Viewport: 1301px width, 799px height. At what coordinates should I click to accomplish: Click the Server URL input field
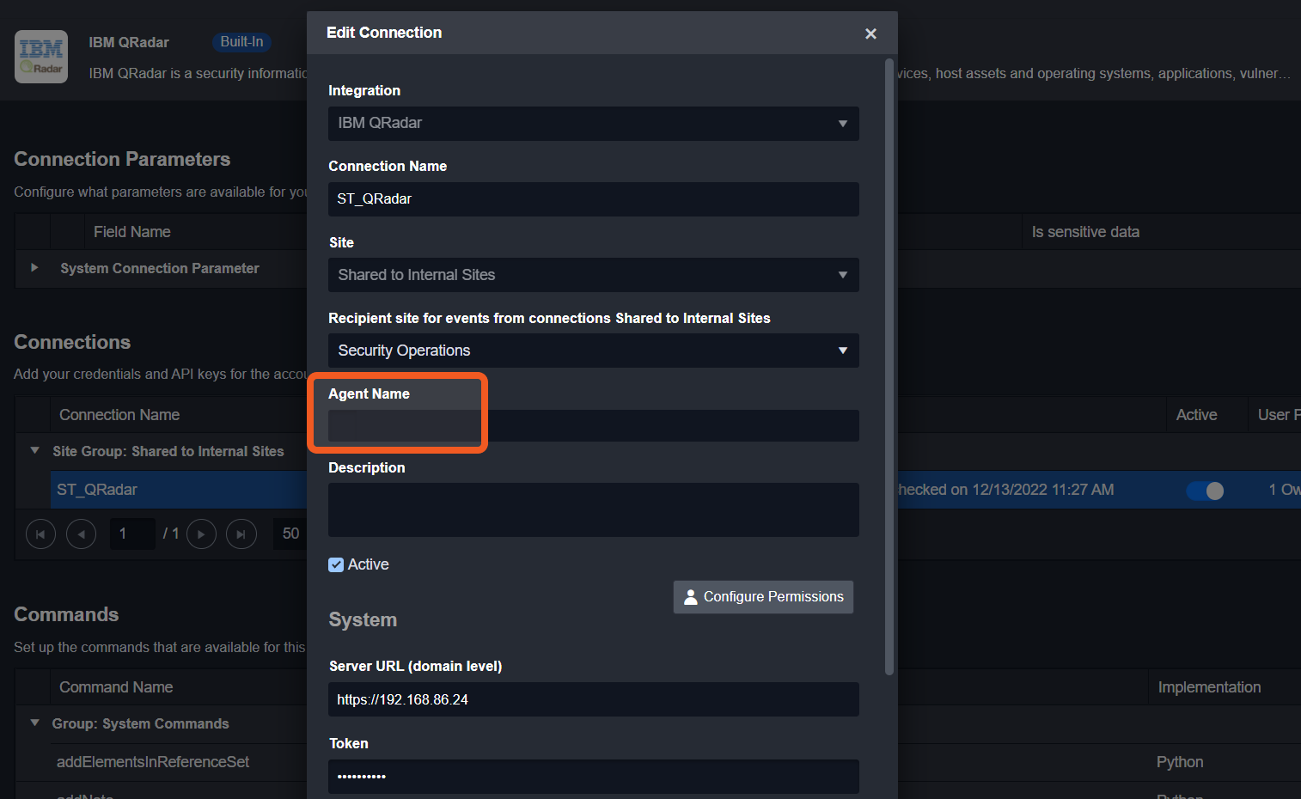[x=593, y=699]
